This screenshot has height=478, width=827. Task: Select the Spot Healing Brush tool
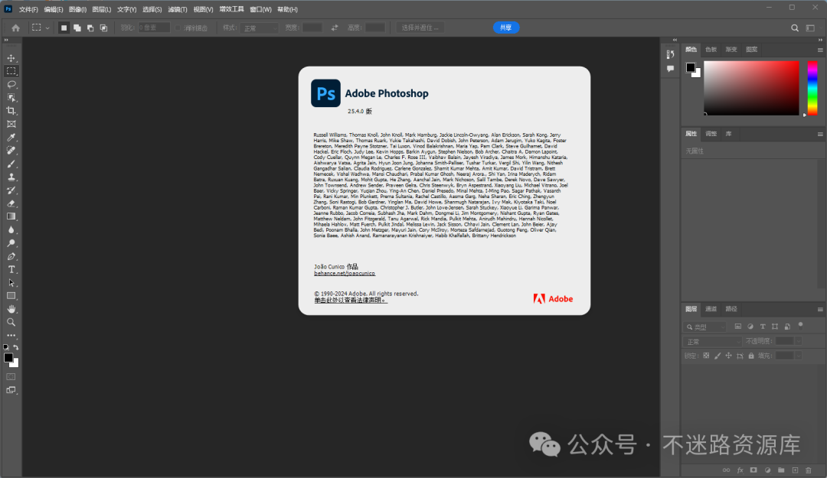point(11,150)
